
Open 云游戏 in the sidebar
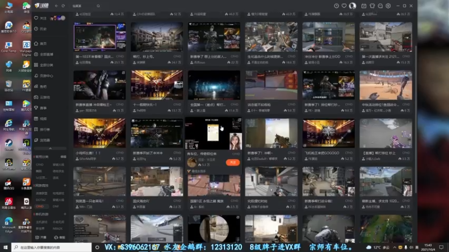pyautogui.click(x=42, y=97)
